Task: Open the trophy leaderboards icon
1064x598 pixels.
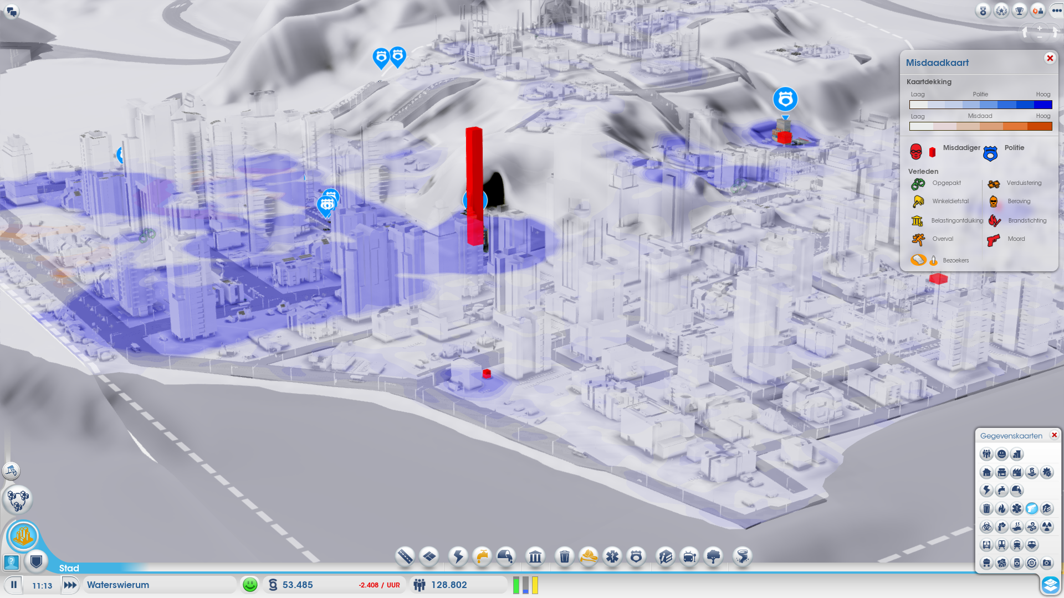Action: pos(1020,11)
